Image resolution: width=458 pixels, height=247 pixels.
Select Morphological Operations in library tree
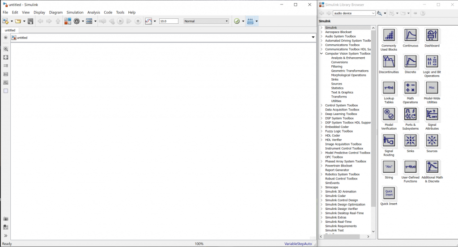click(348, 75)
